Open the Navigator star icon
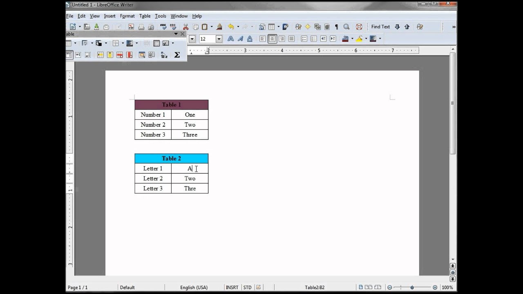This screenshot has height=294, width=523. [x=308, y=27]
